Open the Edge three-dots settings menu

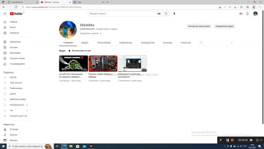coord(260,7)
